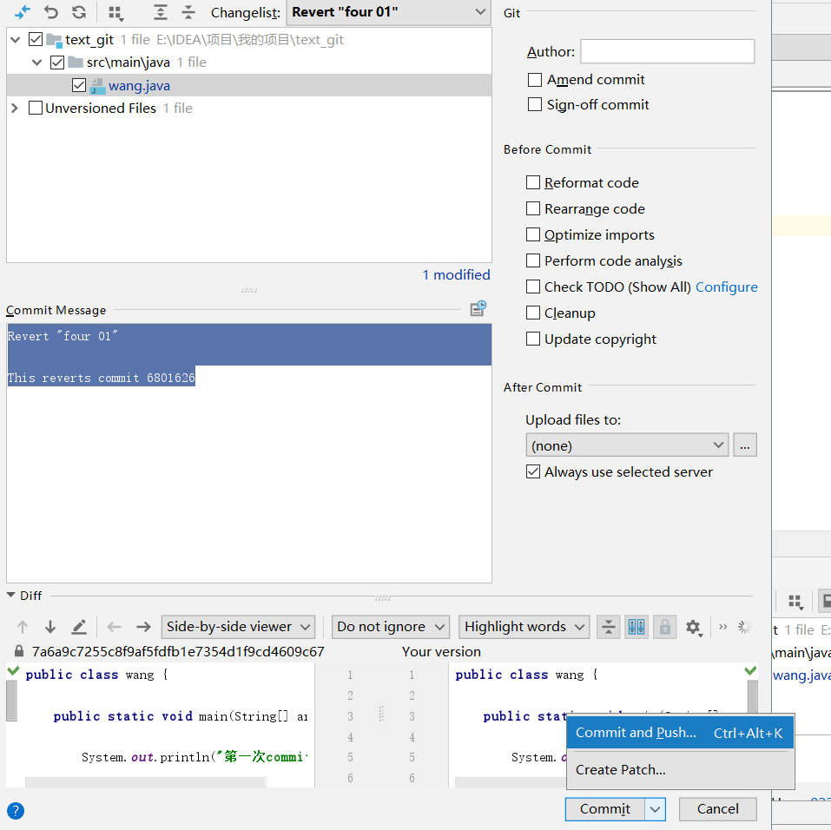Enable Sign-off commit
The height and width of the screenshot is (830, 831).
535,104
